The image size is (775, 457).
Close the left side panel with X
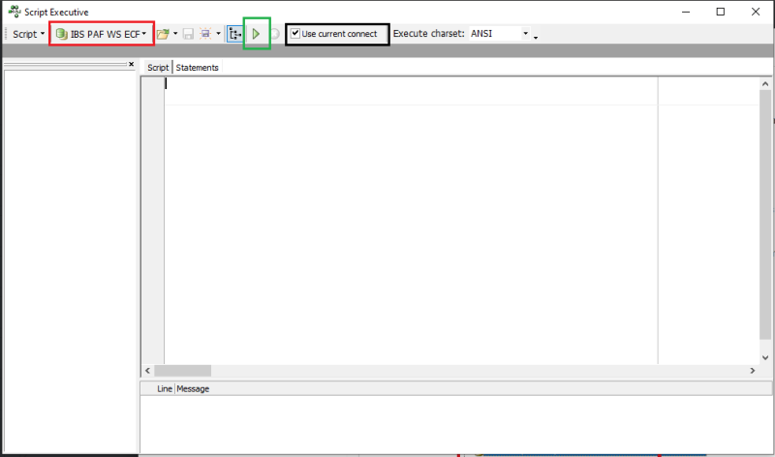132,65
